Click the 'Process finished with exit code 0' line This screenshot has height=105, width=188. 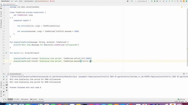point(25,87)
